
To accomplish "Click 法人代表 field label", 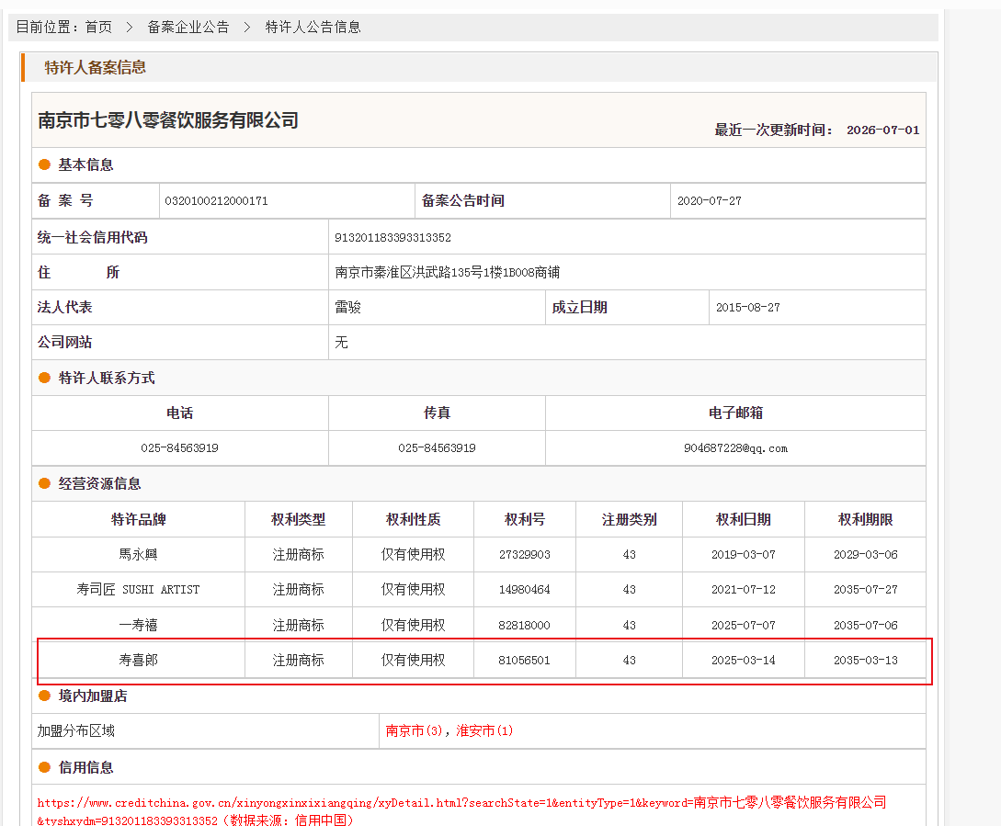I will (x=64, y=308).
